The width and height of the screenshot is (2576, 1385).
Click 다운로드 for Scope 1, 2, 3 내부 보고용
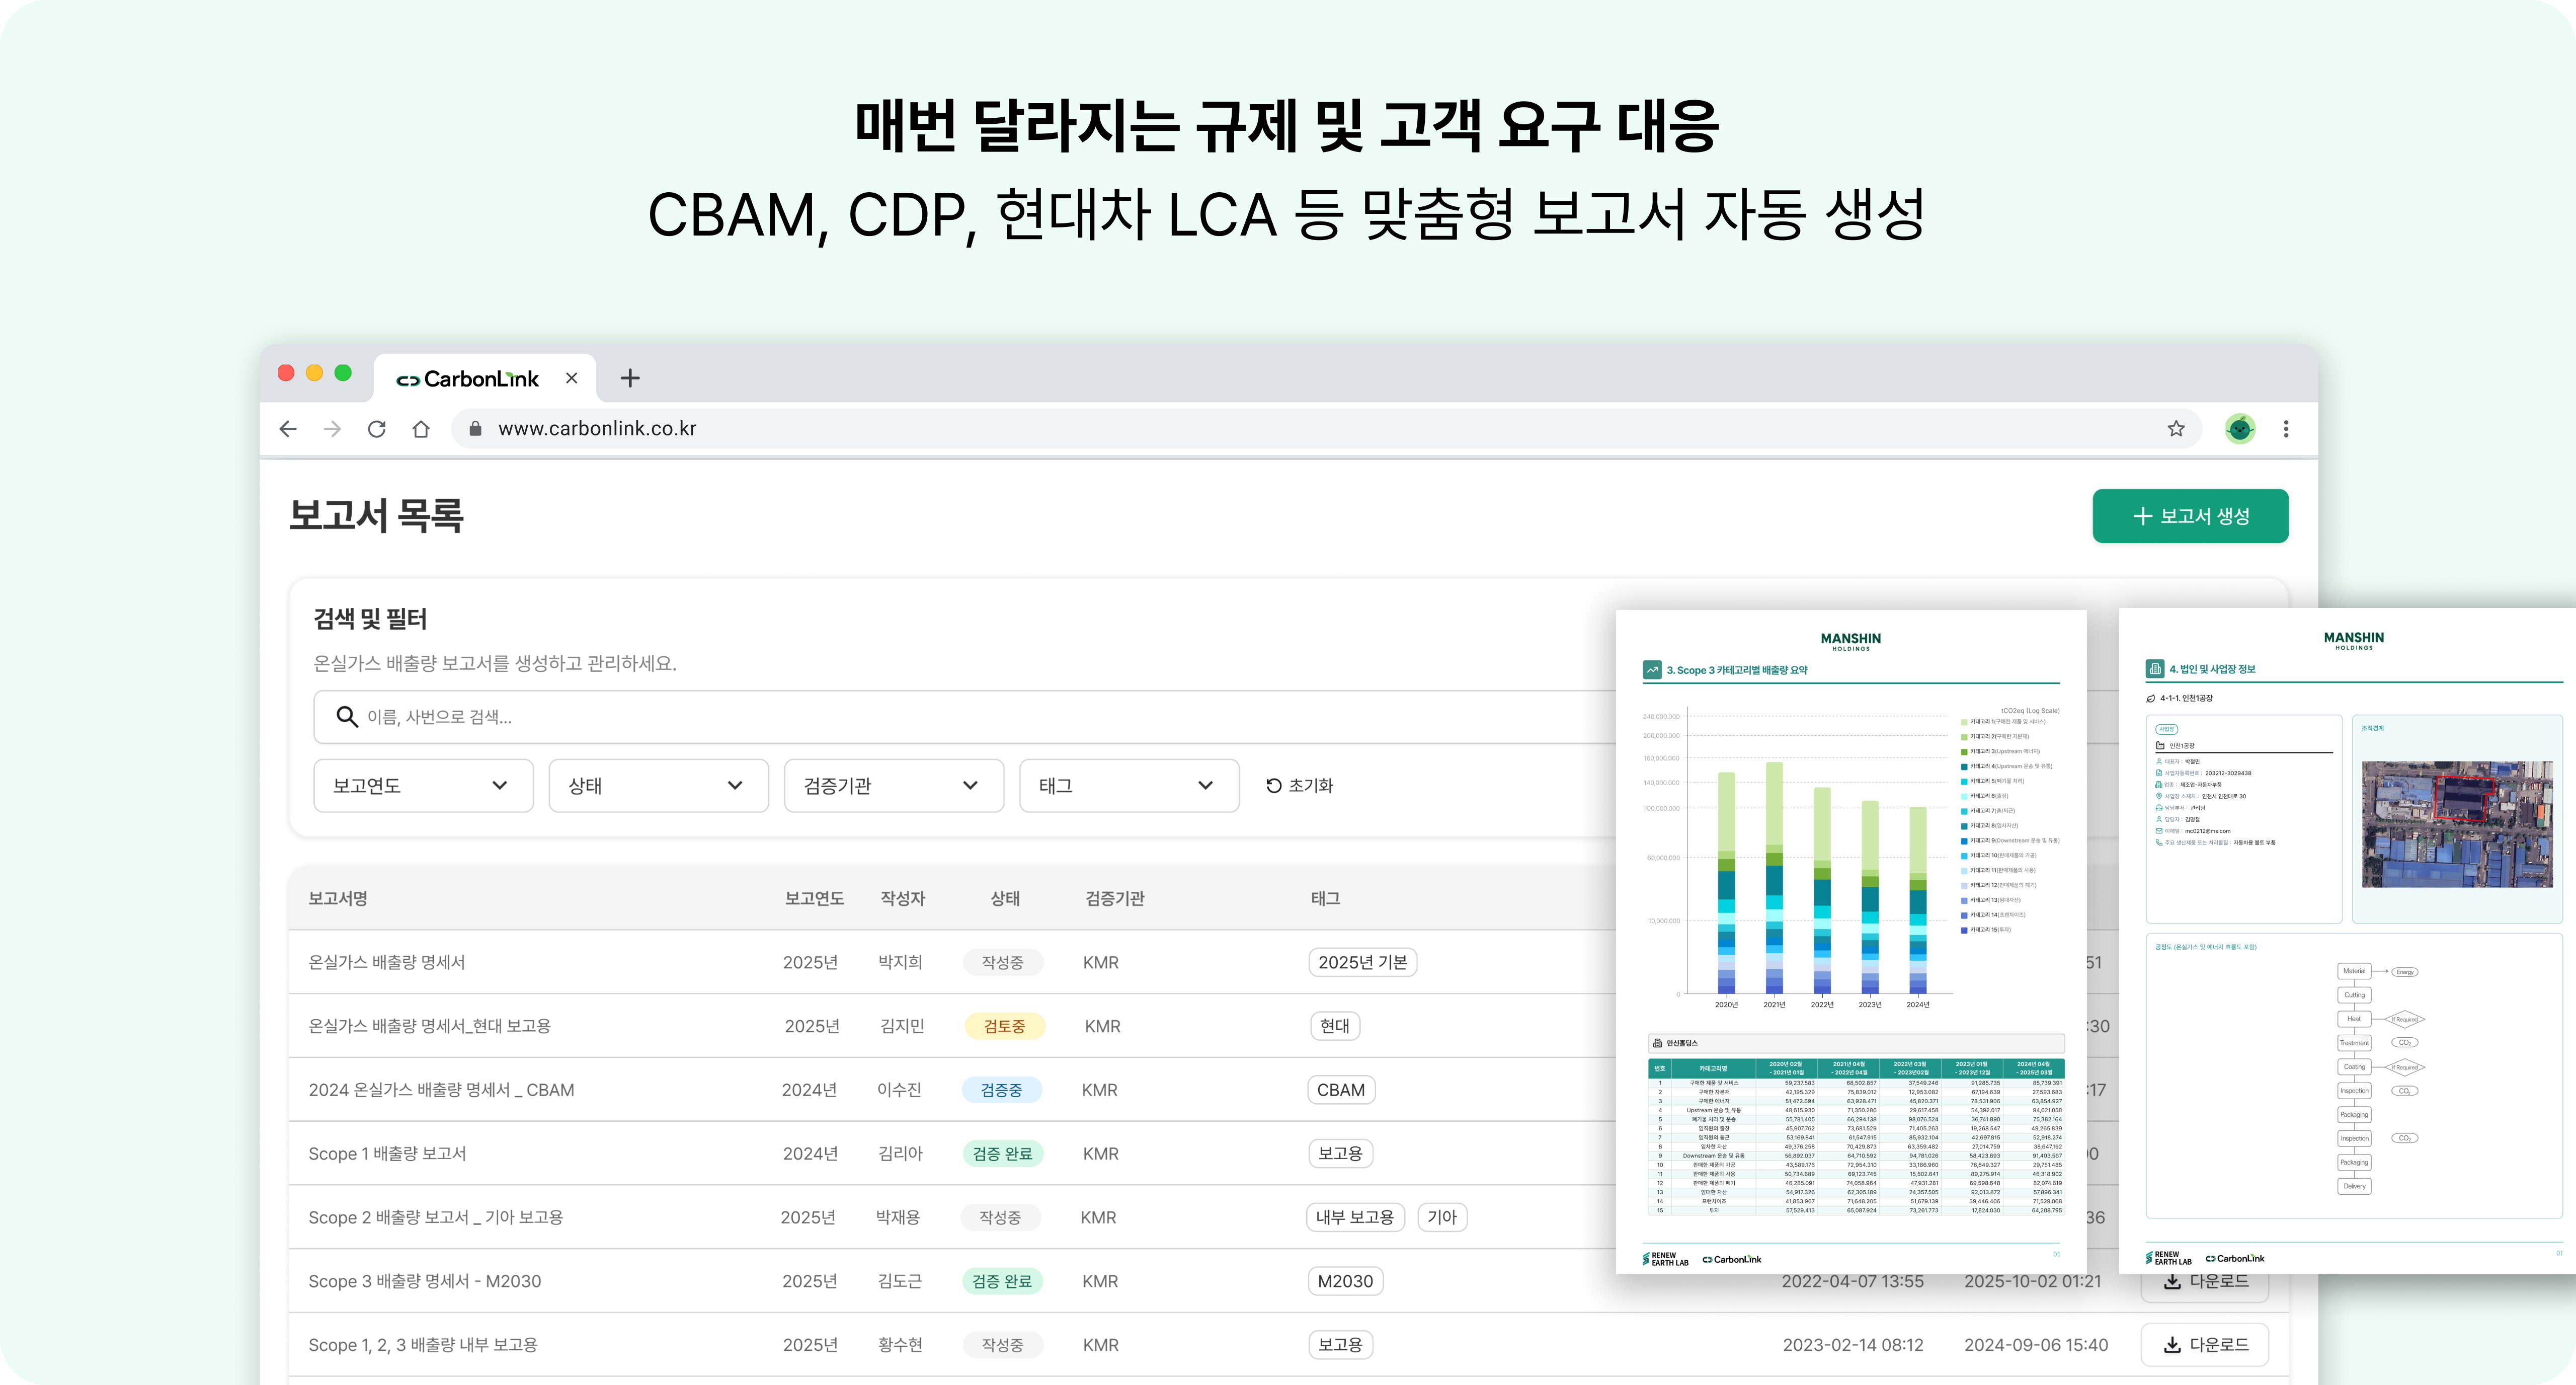click(2205, 1345)
